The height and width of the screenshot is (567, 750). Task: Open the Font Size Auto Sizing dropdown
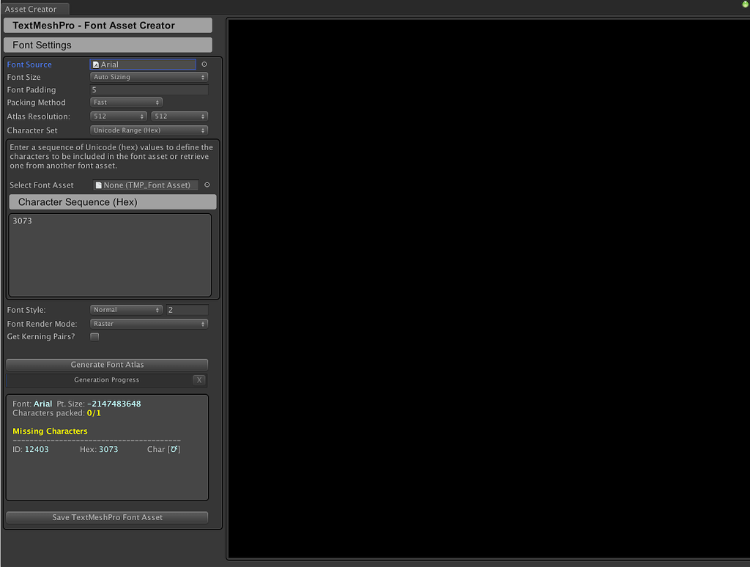click(149, 77)
